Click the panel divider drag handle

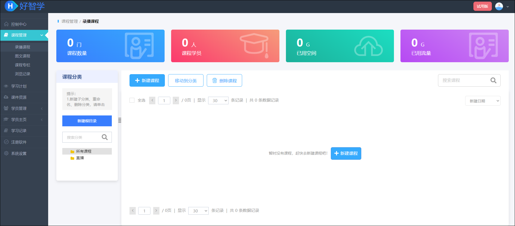[120, 120]
